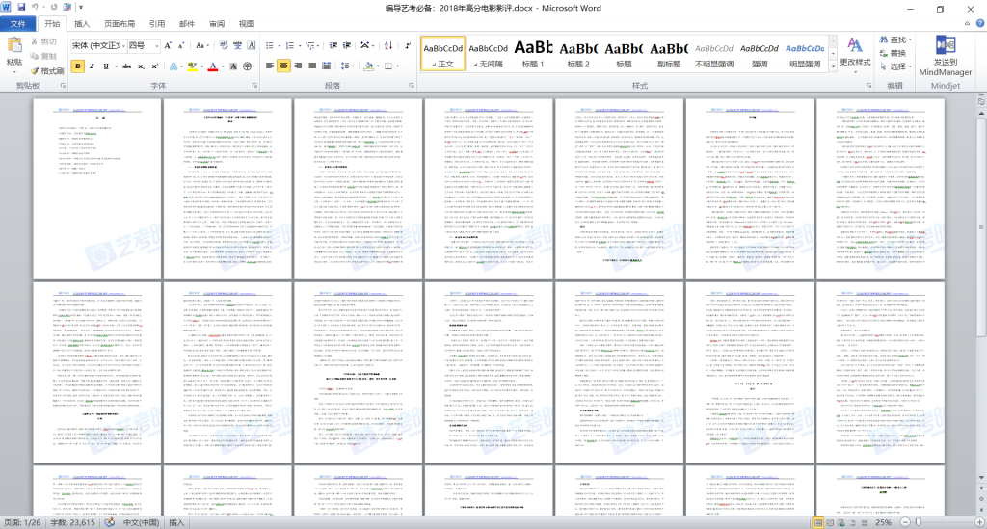987x529 pixels.
Task: Click the strikethrough text icon
Action: click(x=125, y=66)
